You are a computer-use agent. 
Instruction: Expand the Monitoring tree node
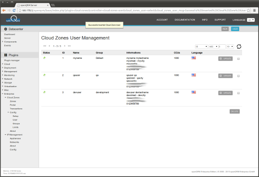pyautogui.click(x=3, y=75)
